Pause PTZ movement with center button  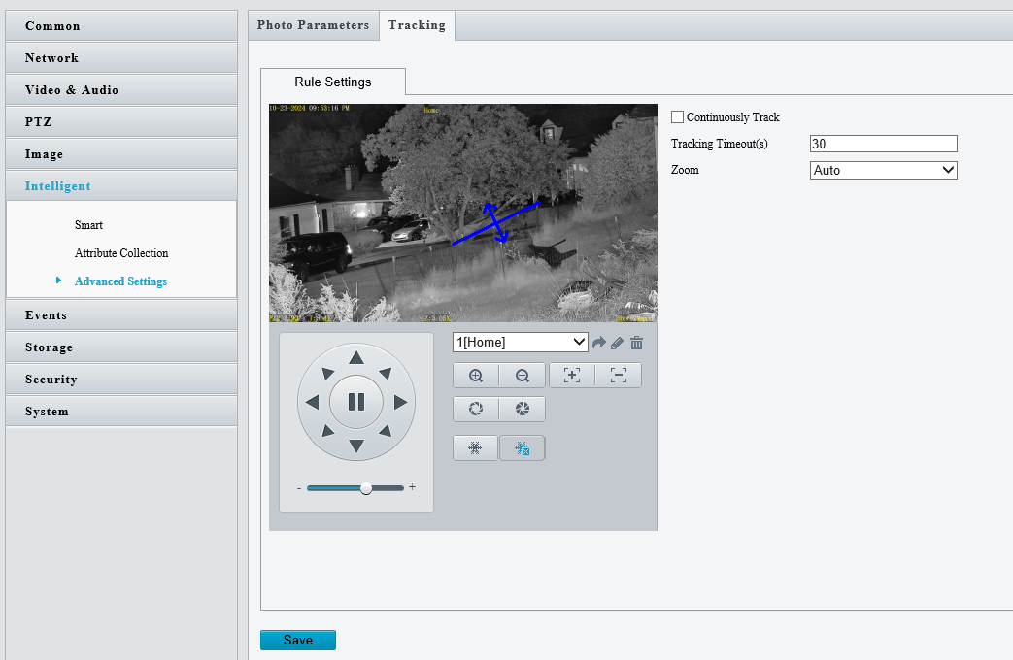click(356, 402)
